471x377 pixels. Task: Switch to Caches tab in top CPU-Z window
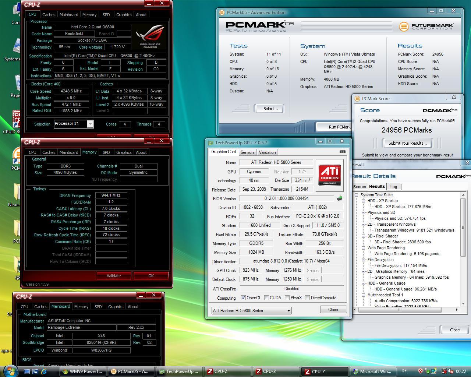pyautogui.click(x=49, y=15)
